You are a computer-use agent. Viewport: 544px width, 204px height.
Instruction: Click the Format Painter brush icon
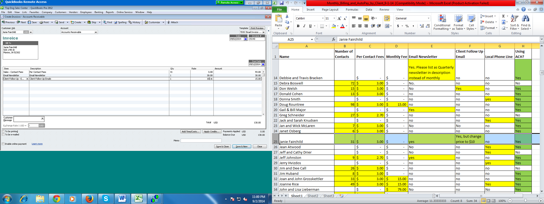coord(287,28)
